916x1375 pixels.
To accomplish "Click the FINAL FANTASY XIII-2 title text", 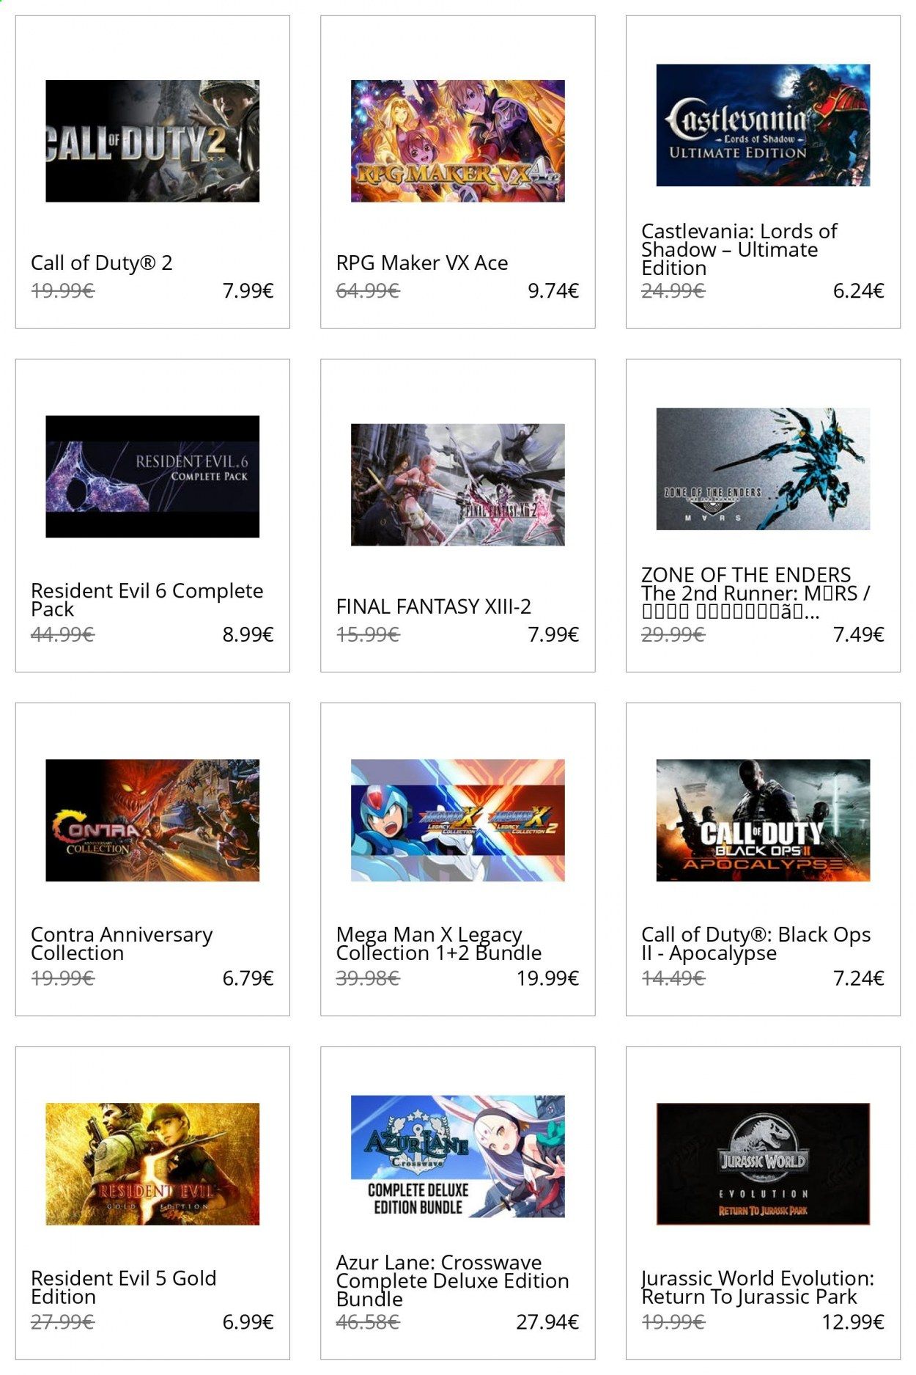I will [x=434, y=606].
